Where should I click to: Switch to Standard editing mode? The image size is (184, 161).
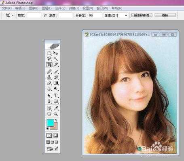[49, 135]
